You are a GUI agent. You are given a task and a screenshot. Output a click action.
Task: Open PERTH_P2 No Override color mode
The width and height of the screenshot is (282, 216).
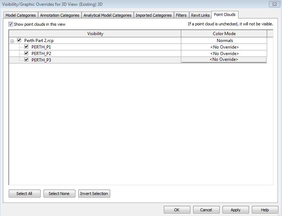(x=224, y=53)
